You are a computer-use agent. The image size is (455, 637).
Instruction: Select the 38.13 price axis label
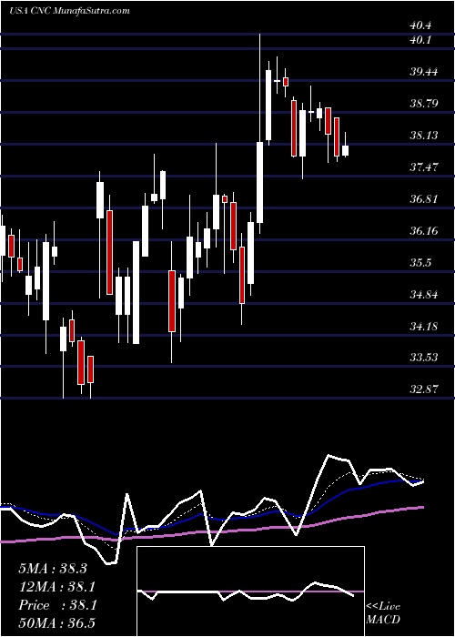click(424, 136)
